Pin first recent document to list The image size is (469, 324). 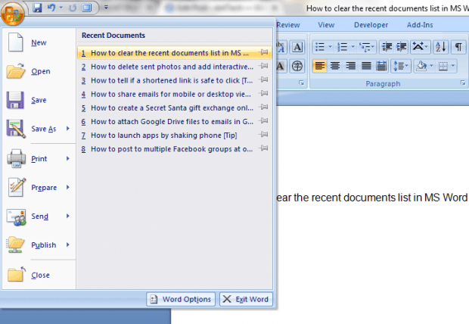click(264, 52)
